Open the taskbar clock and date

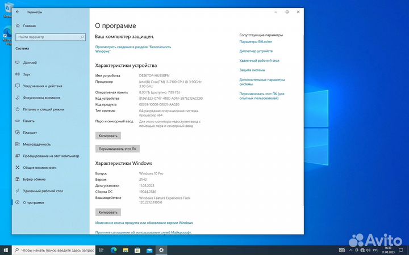coord(388,250)
